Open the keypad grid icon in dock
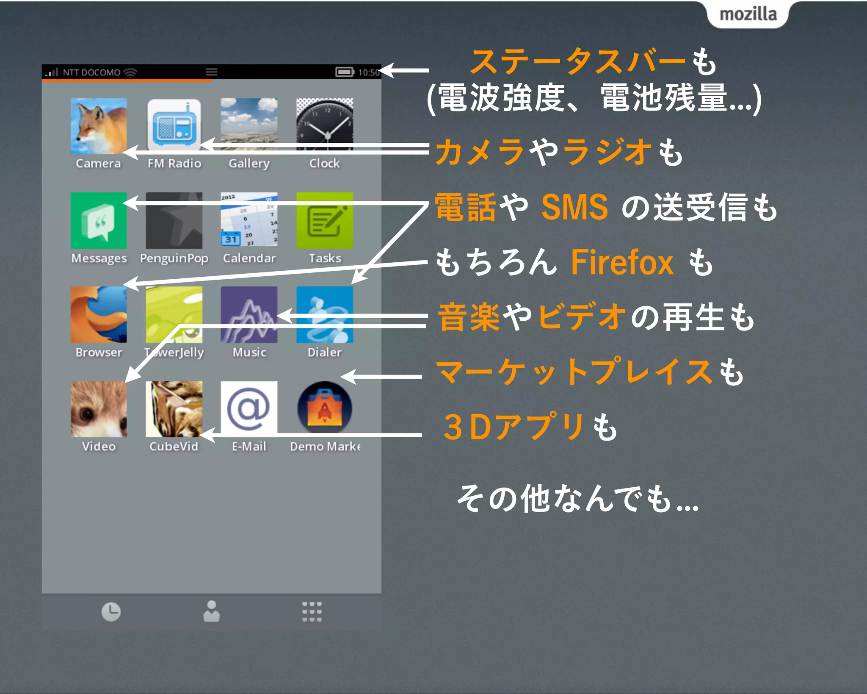 [x=312, y=612]
